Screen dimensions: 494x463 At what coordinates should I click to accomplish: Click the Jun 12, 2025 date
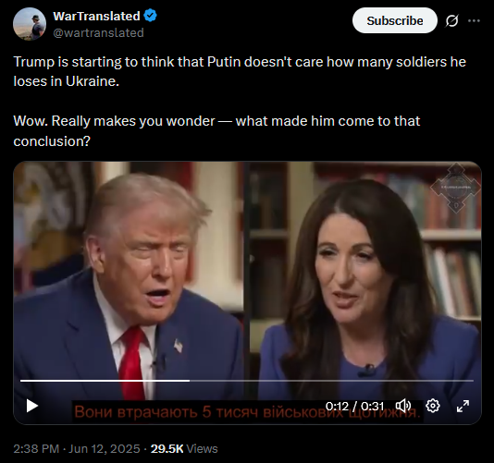(x=105, y=448)
